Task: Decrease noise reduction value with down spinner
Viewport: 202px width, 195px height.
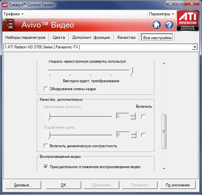Action: pos(133,136)
